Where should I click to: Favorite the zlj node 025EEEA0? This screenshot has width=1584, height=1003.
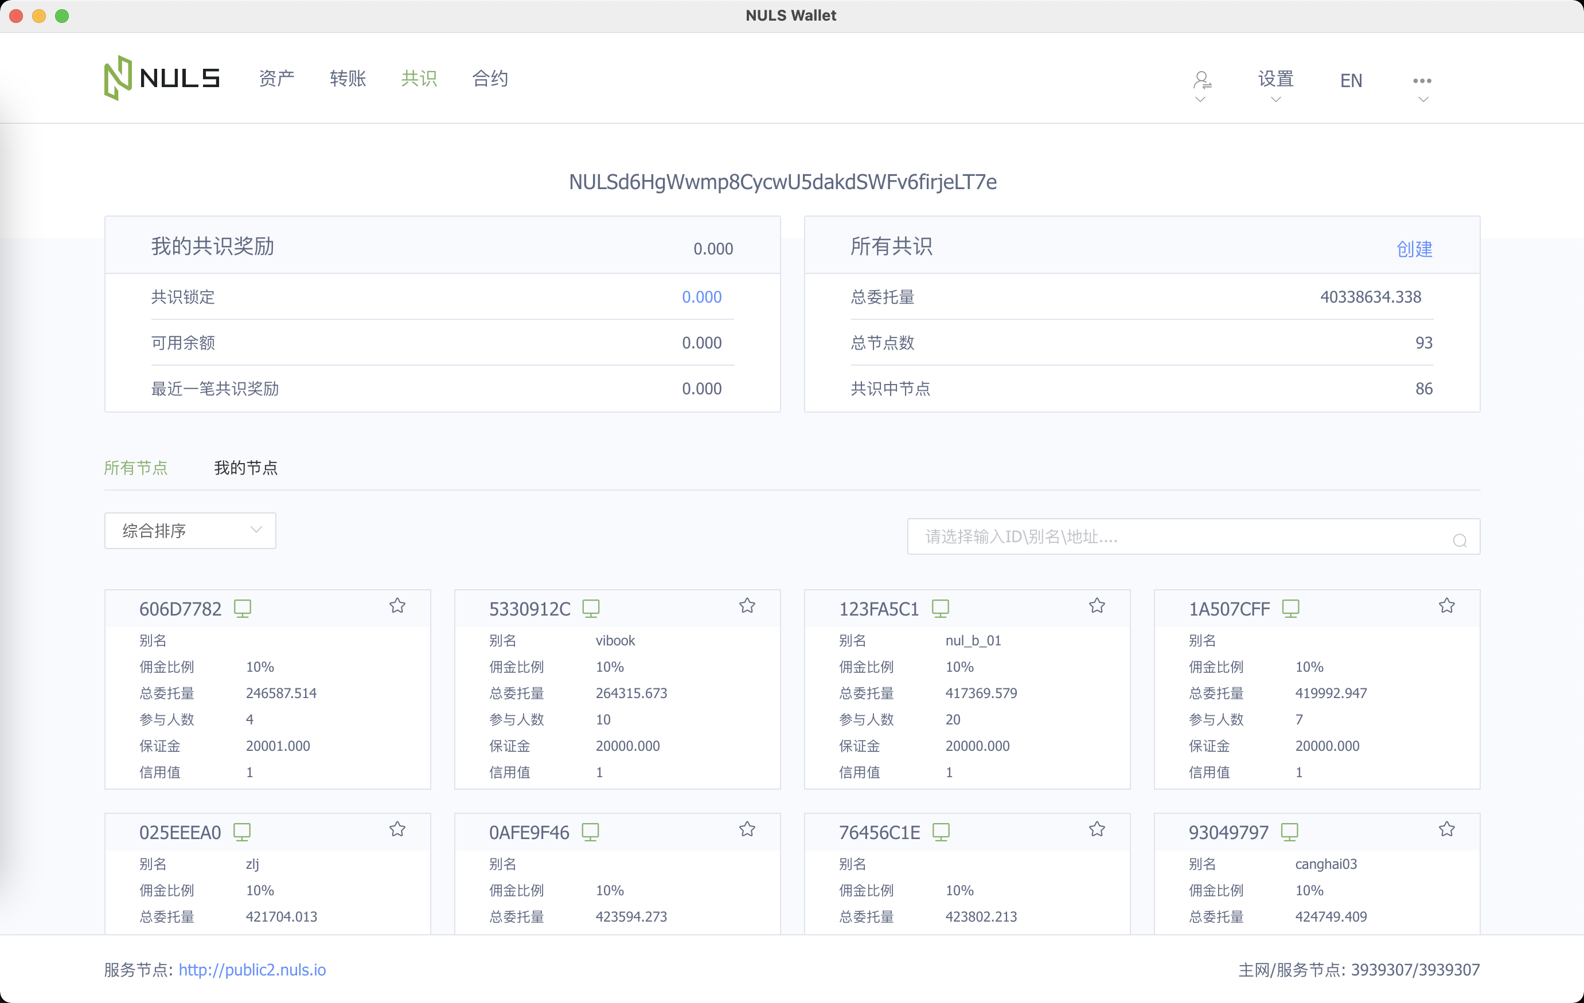coord(397,829)
